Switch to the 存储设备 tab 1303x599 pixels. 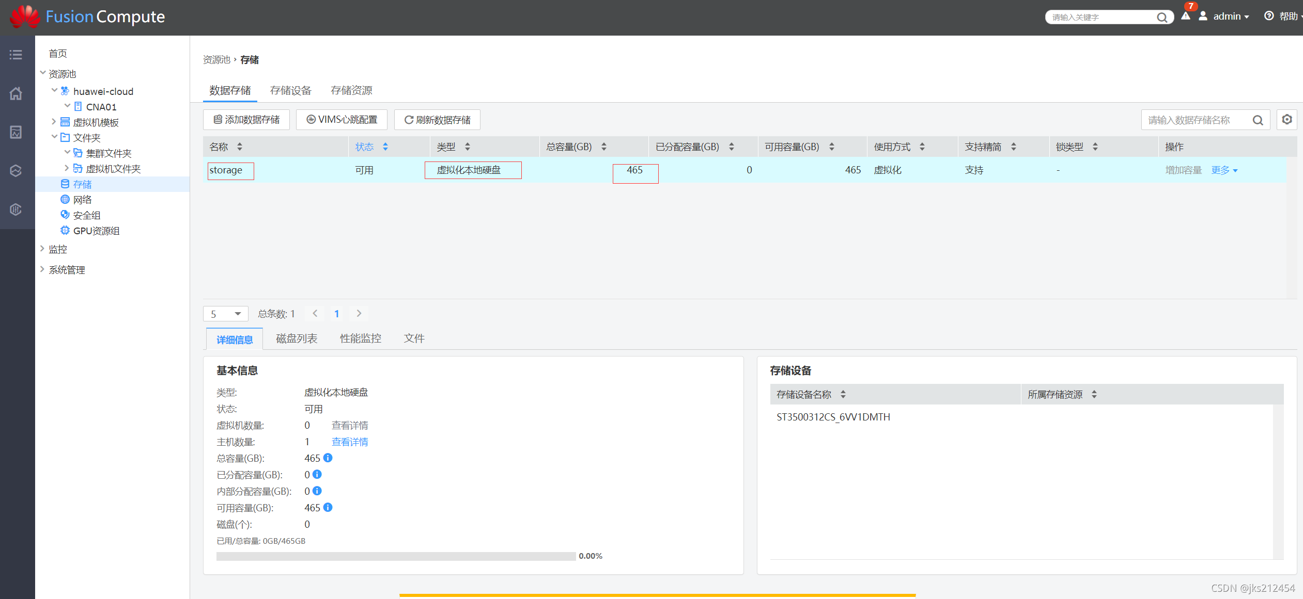pyautogui.click(x=290, y=91)
